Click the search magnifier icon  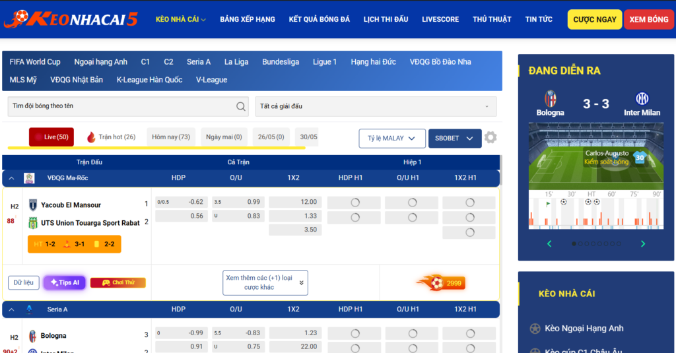[240, 106]
